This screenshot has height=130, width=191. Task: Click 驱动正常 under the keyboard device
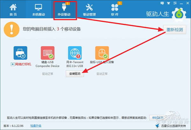(x=48, y=74)
